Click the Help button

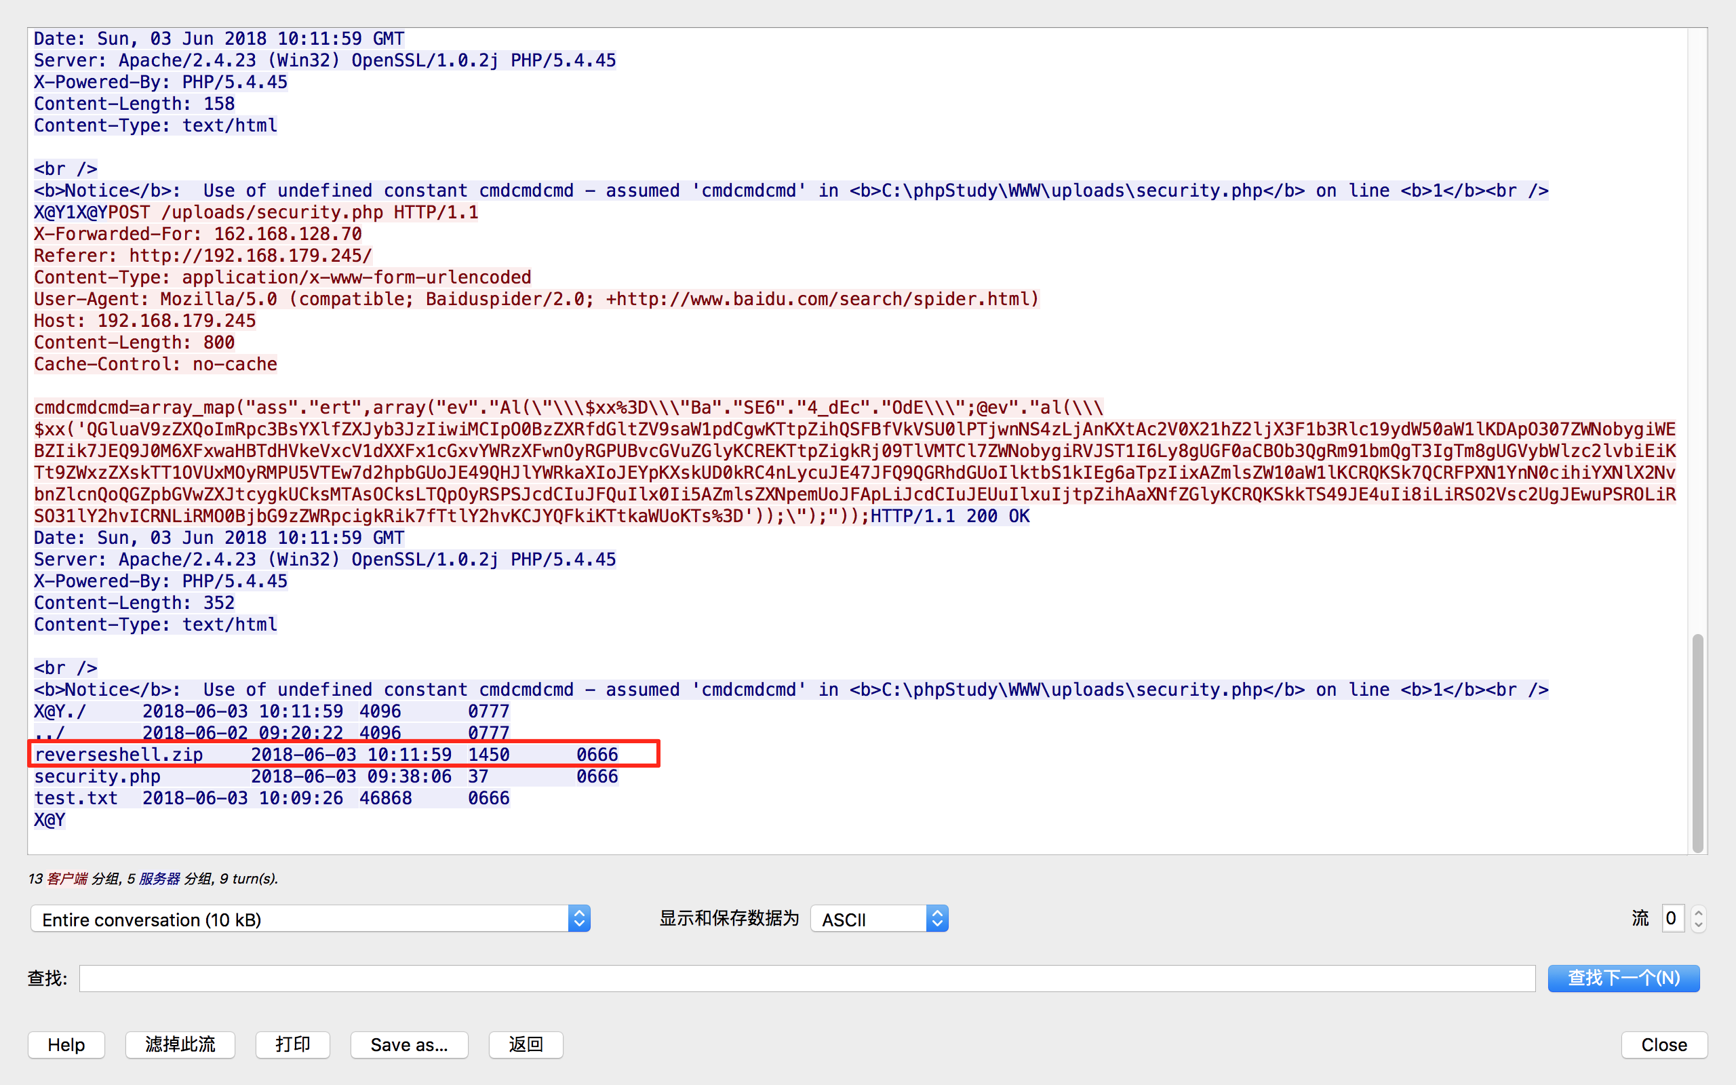click(x=66, y=1045)
